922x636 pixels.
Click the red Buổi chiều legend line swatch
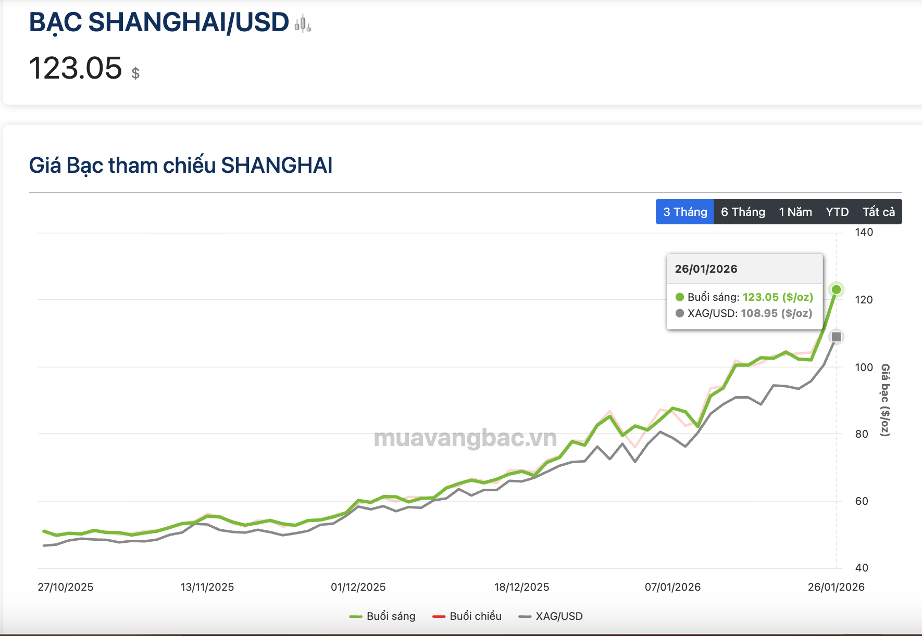[439, 617]
